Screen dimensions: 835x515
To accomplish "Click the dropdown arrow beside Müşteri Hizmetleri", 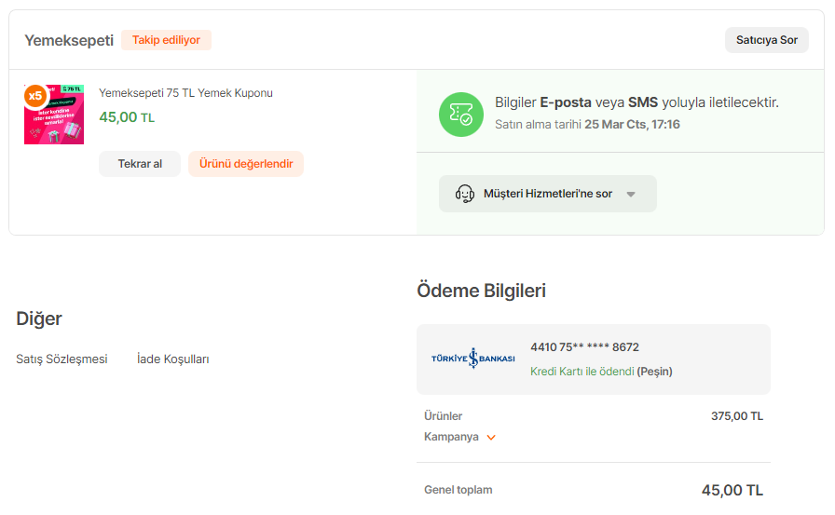I will click(631, 195).
